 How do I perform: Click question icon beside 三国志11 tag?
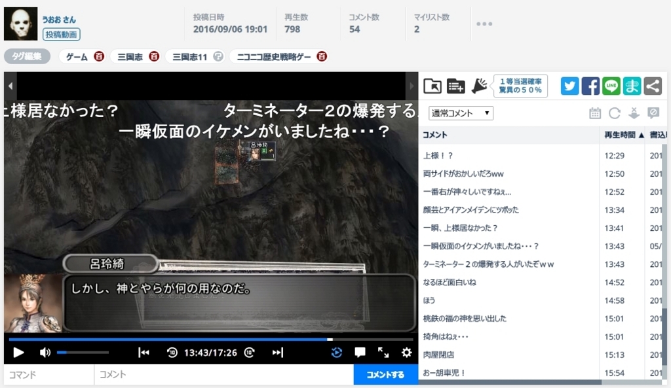218,56
